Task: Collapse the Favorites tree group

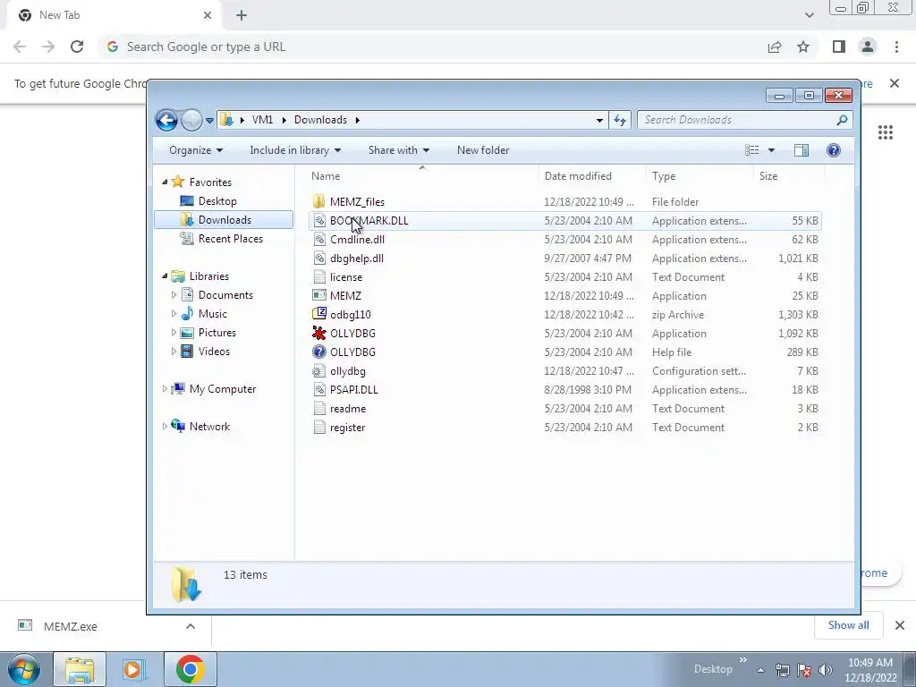Action: tap(165, 182)
